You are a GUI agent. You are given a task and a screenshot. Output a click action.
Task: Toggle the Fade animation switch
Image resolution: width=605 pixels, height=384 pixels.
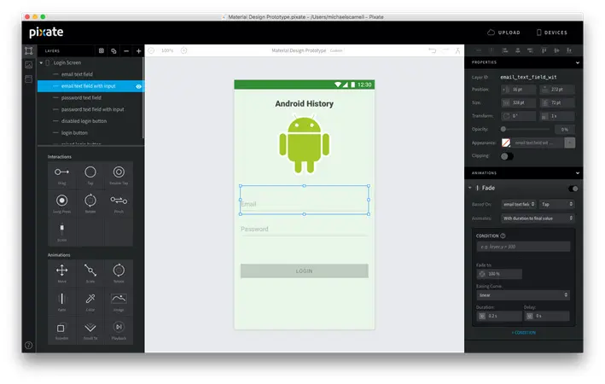click(x=573, y=189)
